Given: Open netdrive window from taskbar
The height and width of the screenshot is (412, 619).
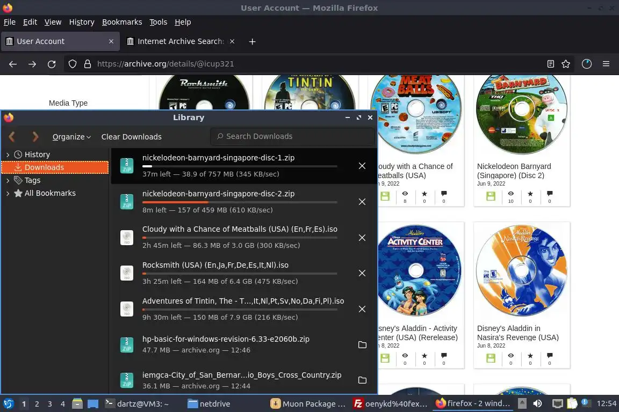Looking at the screenshot, I should [x=209, y=404].
